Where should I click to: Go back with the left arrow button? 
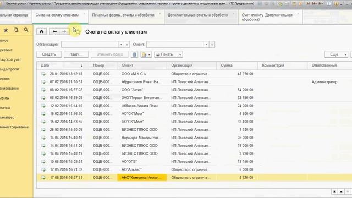coord(54,31)
